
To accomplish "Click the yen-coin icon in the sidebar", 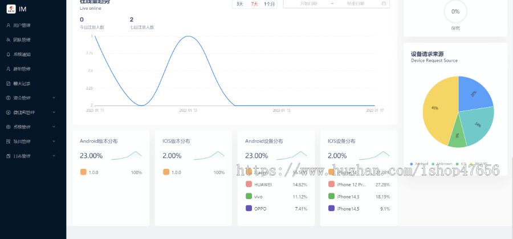I will pos(9,112).
